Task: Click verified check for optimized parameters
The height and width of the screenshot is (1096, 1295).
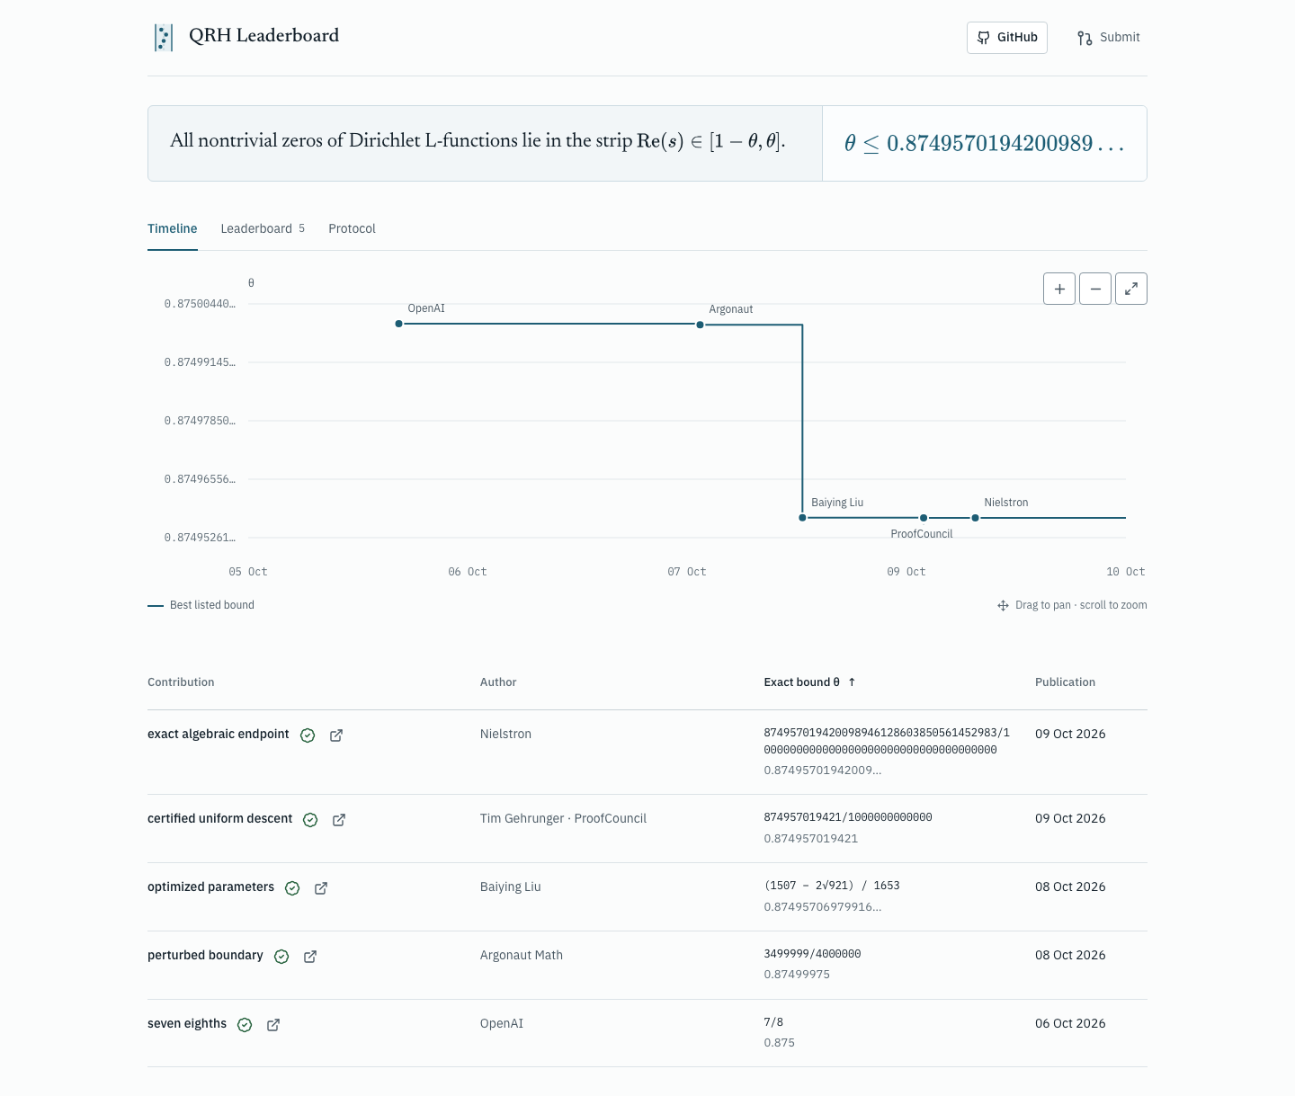Action: coord(292,888)
